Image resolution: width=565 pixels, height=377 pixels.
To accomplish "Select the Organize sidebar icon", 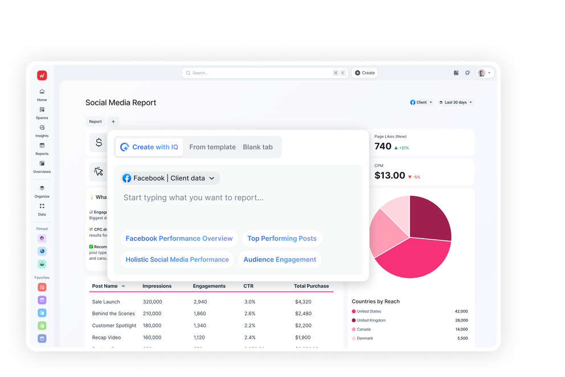I will point(42,191).
